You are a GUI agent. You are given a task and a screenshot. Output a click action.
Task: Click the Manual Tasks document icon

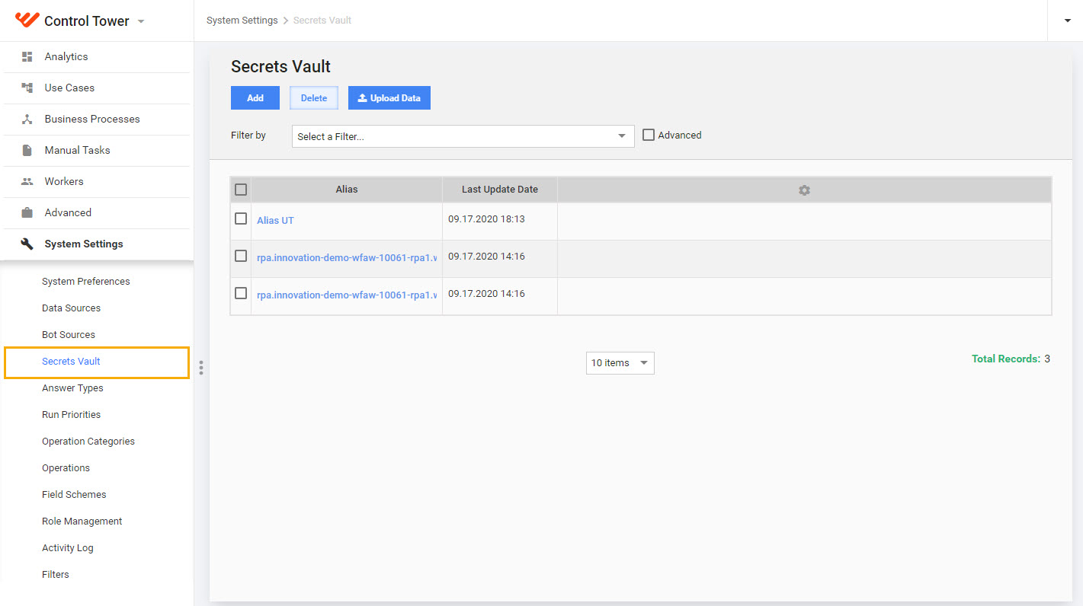tap(27, 150)
